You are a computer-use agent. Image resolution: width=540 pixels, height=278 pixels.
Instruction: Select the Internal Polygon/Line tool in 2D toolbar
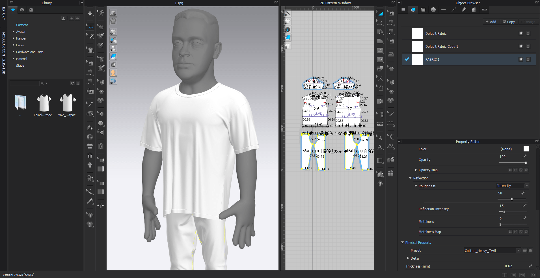pyautogui.click(x=380, y=50)
